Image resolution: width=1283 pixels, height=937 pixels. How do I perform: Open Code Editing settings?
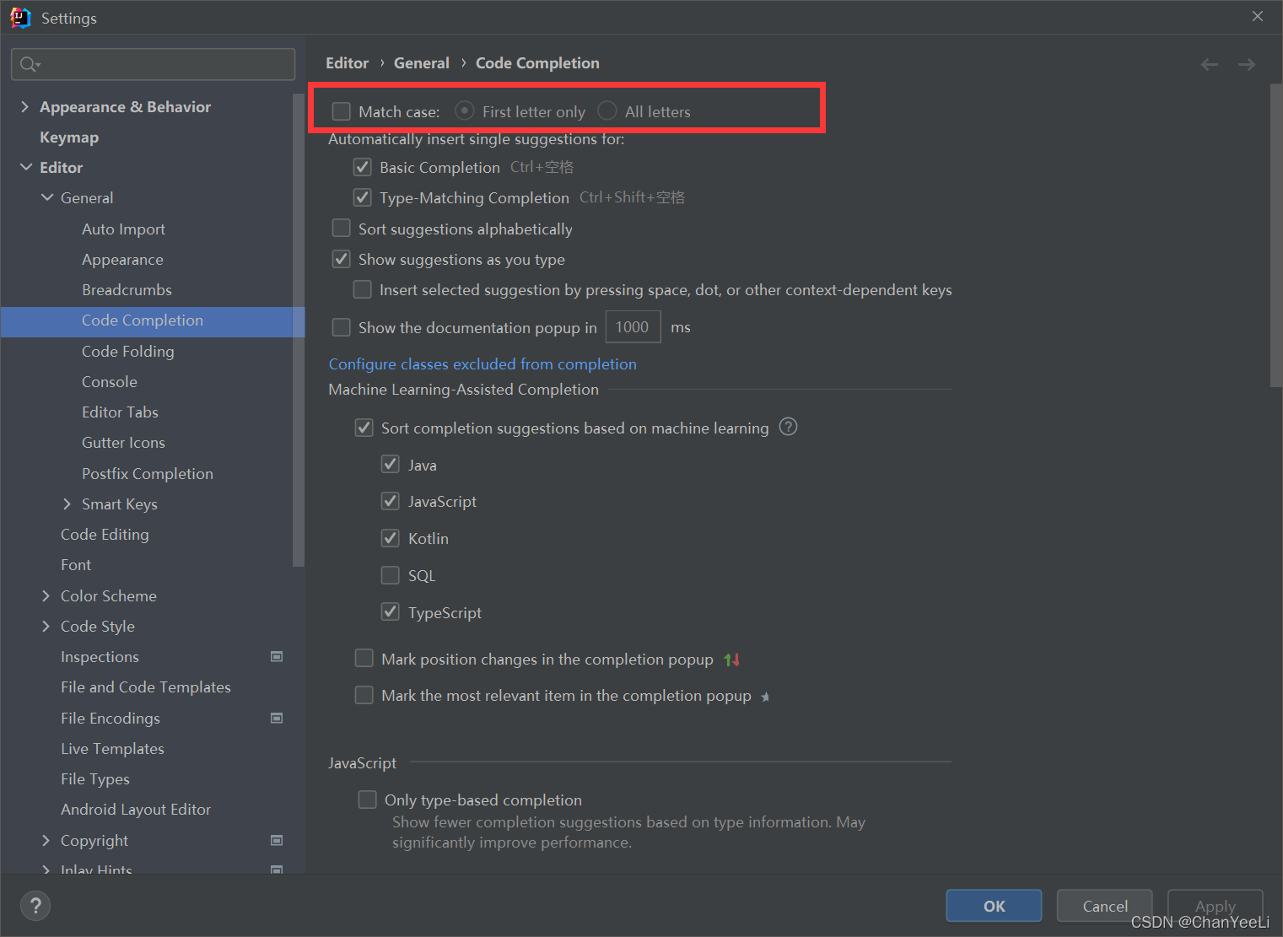(x=105, y=535)
